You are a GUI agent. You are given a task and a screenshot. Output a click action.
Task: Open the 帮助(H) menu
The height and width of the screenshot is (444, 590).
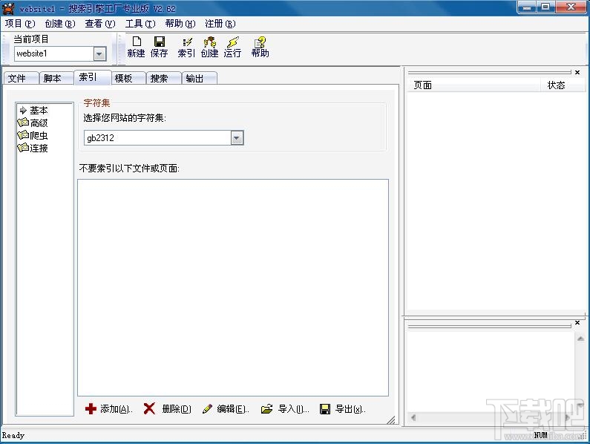(180, 24)
